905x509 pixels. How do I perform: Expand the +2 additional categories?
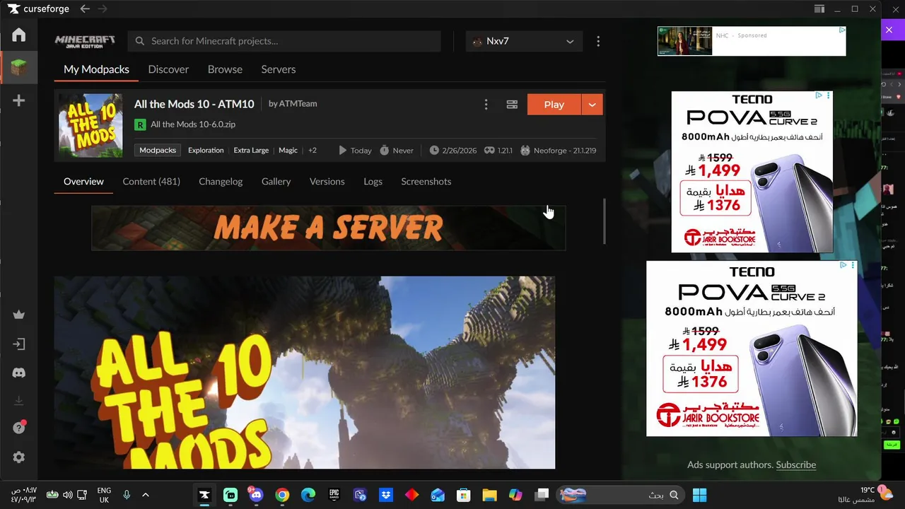pyautogui.click(x=313, y=151)
